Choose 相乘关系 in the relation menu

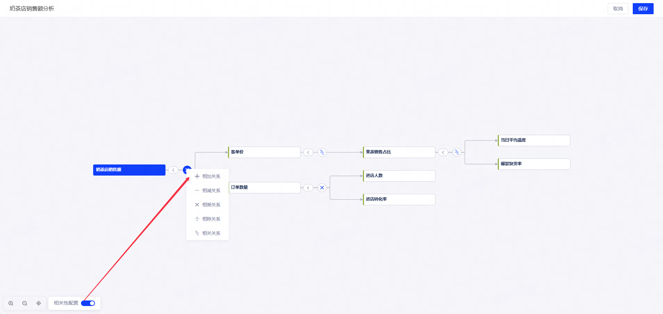[x=208, y=205]
